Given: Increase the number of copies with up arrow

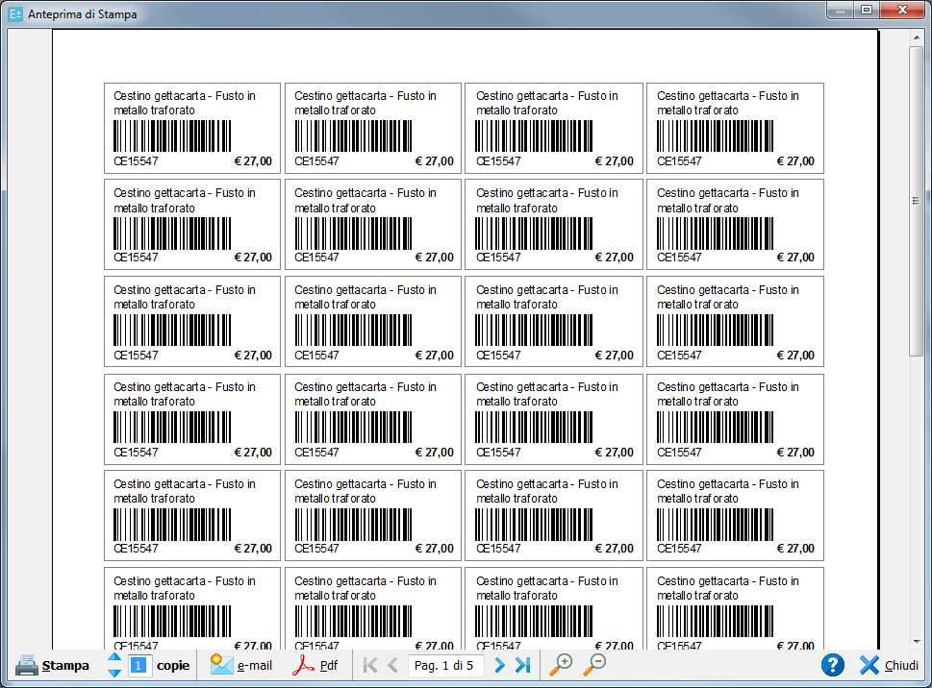Looking at the screenshot, I should [x=114, y=657].
